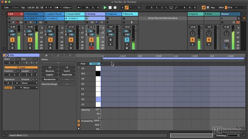
Task: Click the Tap tempo button
Action: click(x=23, y=8)
